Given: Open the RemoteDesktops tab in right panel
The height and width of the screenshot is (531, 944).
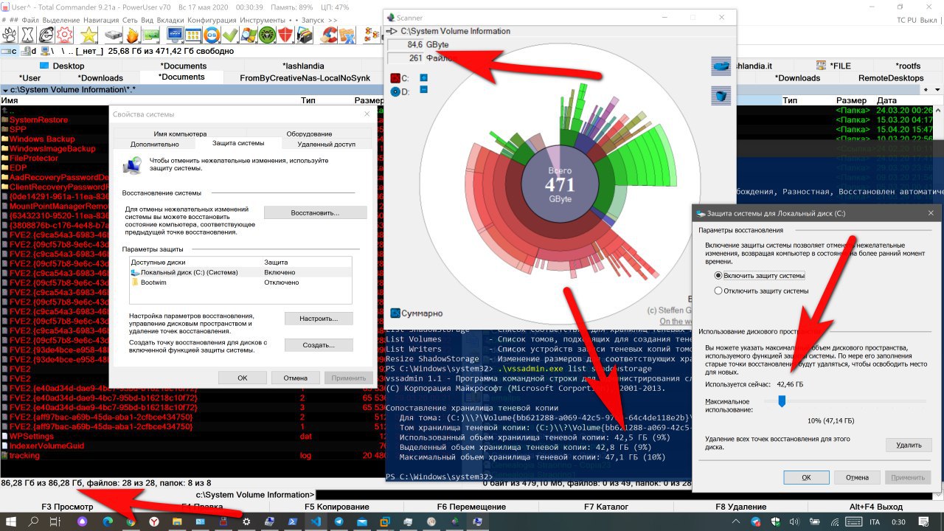Looking at the screenshot, I should [x=891, y=77].
